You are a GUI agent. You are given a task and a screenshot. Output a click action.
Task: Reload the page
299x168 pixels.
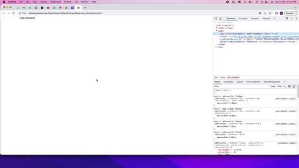[x=14, y=14]
